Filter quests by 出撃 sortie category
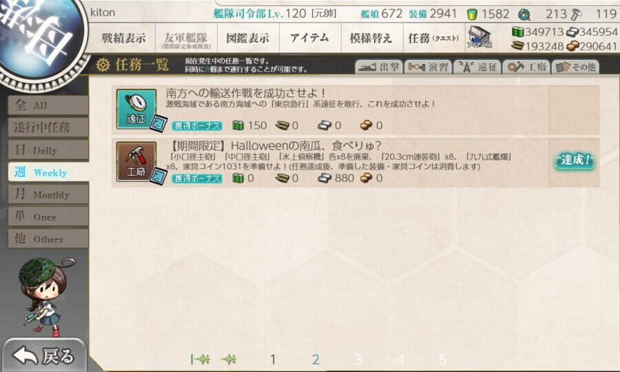Viewport: 620px width, 372px height. coord(379,68)
